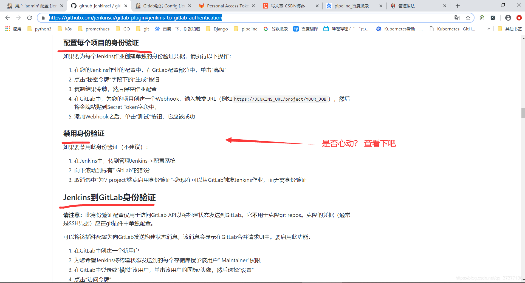This screenshot has height=283, width=525.
Task: Bookmark this page with the star icon
Action: pyautogui.click(x=468, y=18)
